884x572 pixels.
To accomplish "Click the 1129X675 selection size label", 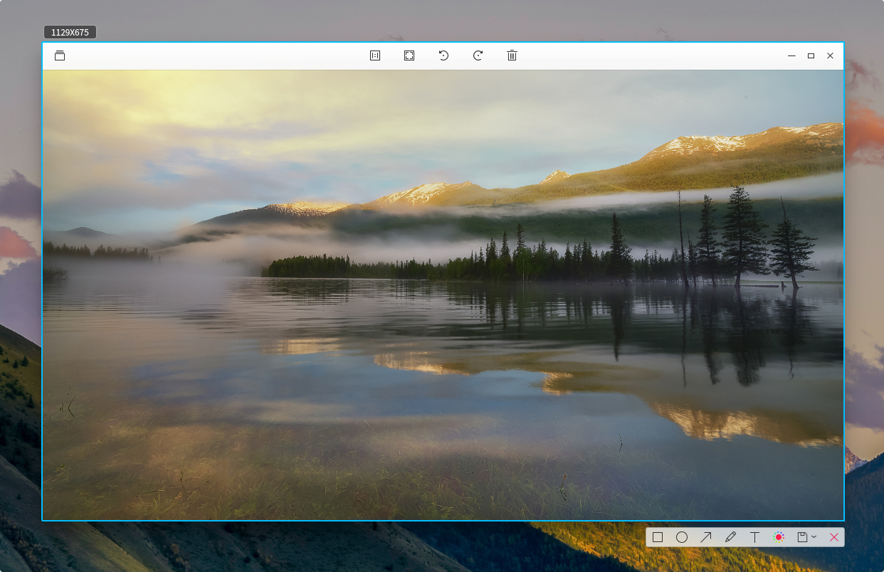I will [70, 32].
